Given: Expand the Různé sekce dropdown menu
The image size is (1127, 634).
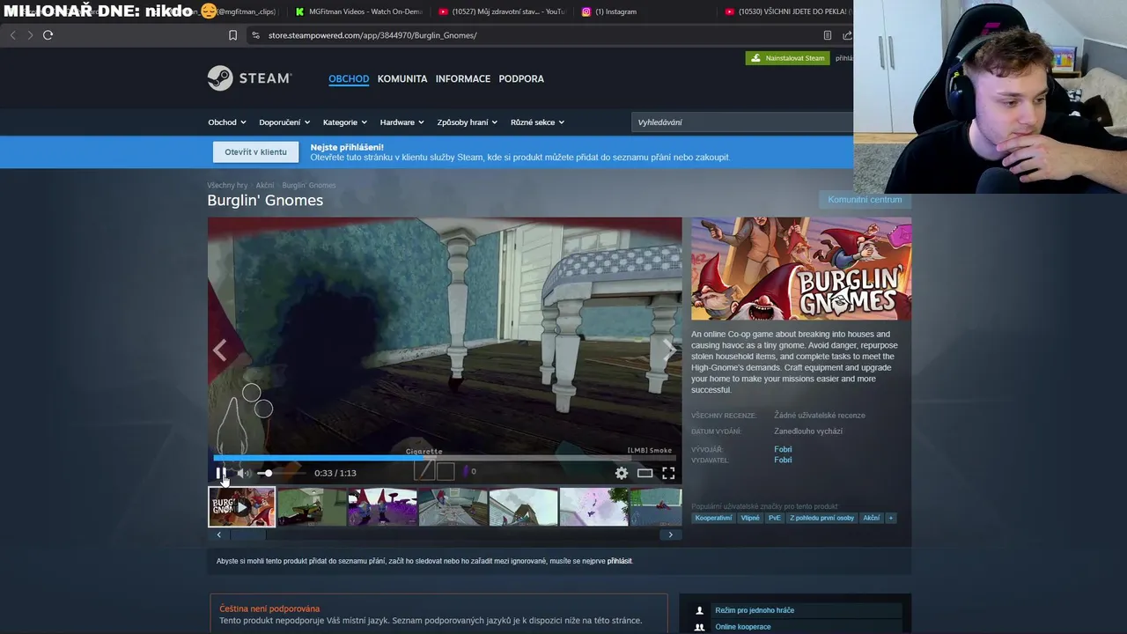Looking at the screenshot, I should click(x=537, y=122).
